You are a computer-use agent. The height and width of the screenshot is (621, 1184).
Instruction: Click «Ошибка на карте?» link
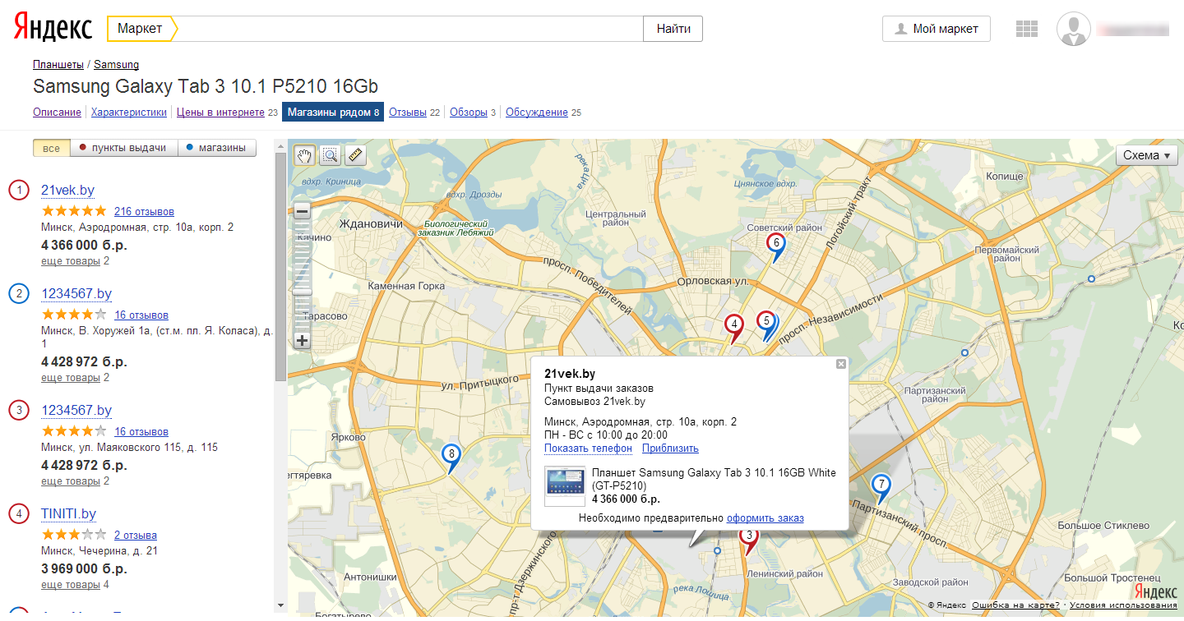pyautogui.click(x=1015, y=605)
